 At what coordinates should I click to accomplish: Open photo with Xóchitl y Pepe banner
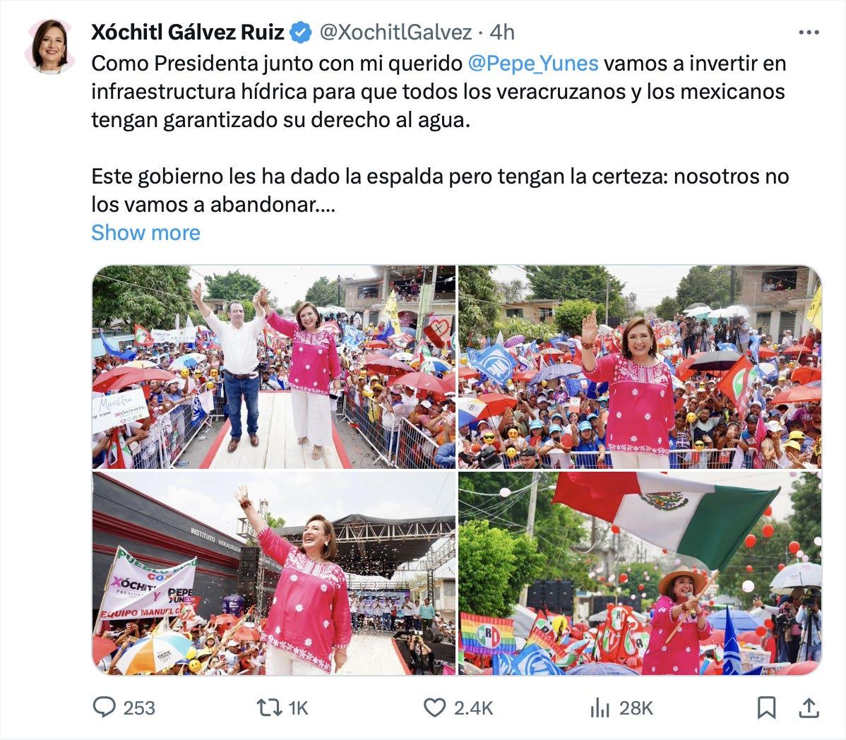[274, 573]
